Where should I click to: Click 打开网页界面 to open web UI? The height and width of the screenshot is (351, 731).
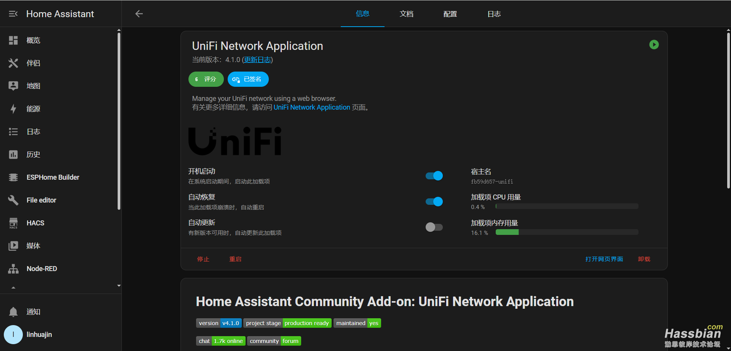click(604, 259)
